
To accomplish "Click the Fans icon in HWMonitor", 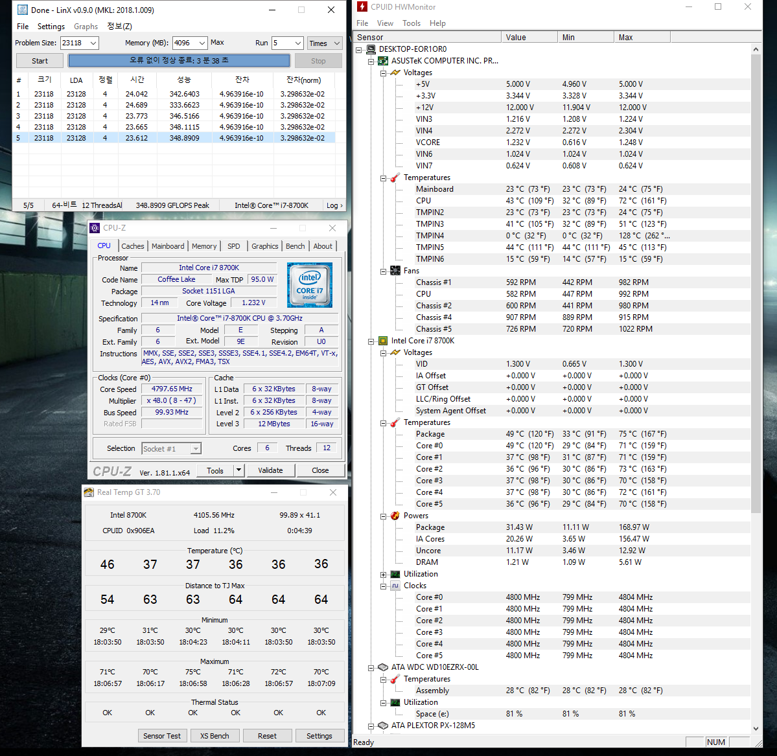I will coord(395,271).
